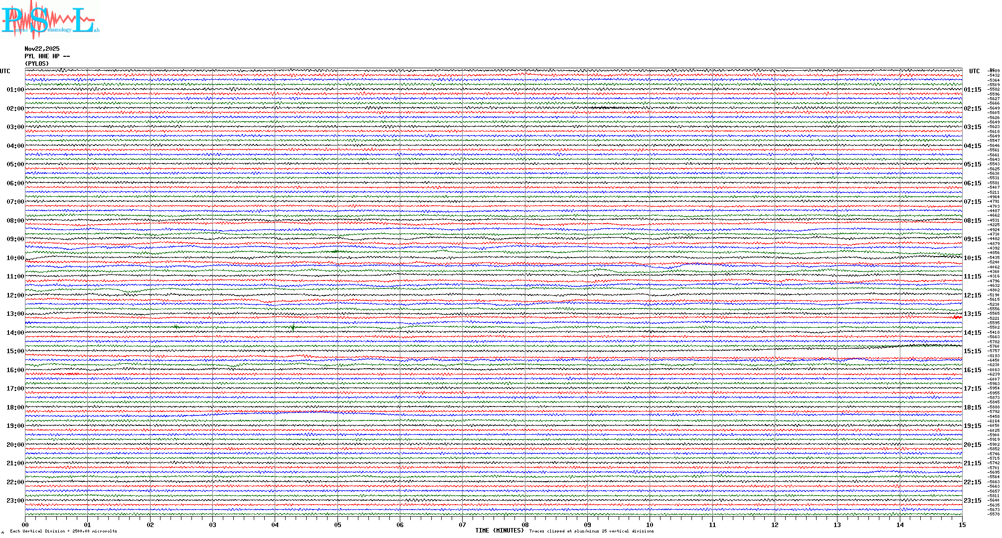Select the 23:00 hour label on left
Image resolution: width=1002 pixels, height=538 pixels.
coord(15,501)
